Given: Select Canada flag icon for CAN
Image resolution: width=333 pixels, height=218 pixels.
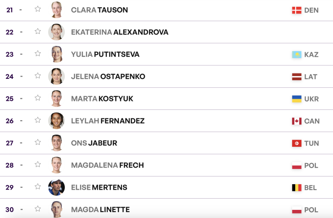Looking at the screenshot, I should (297, 121).
